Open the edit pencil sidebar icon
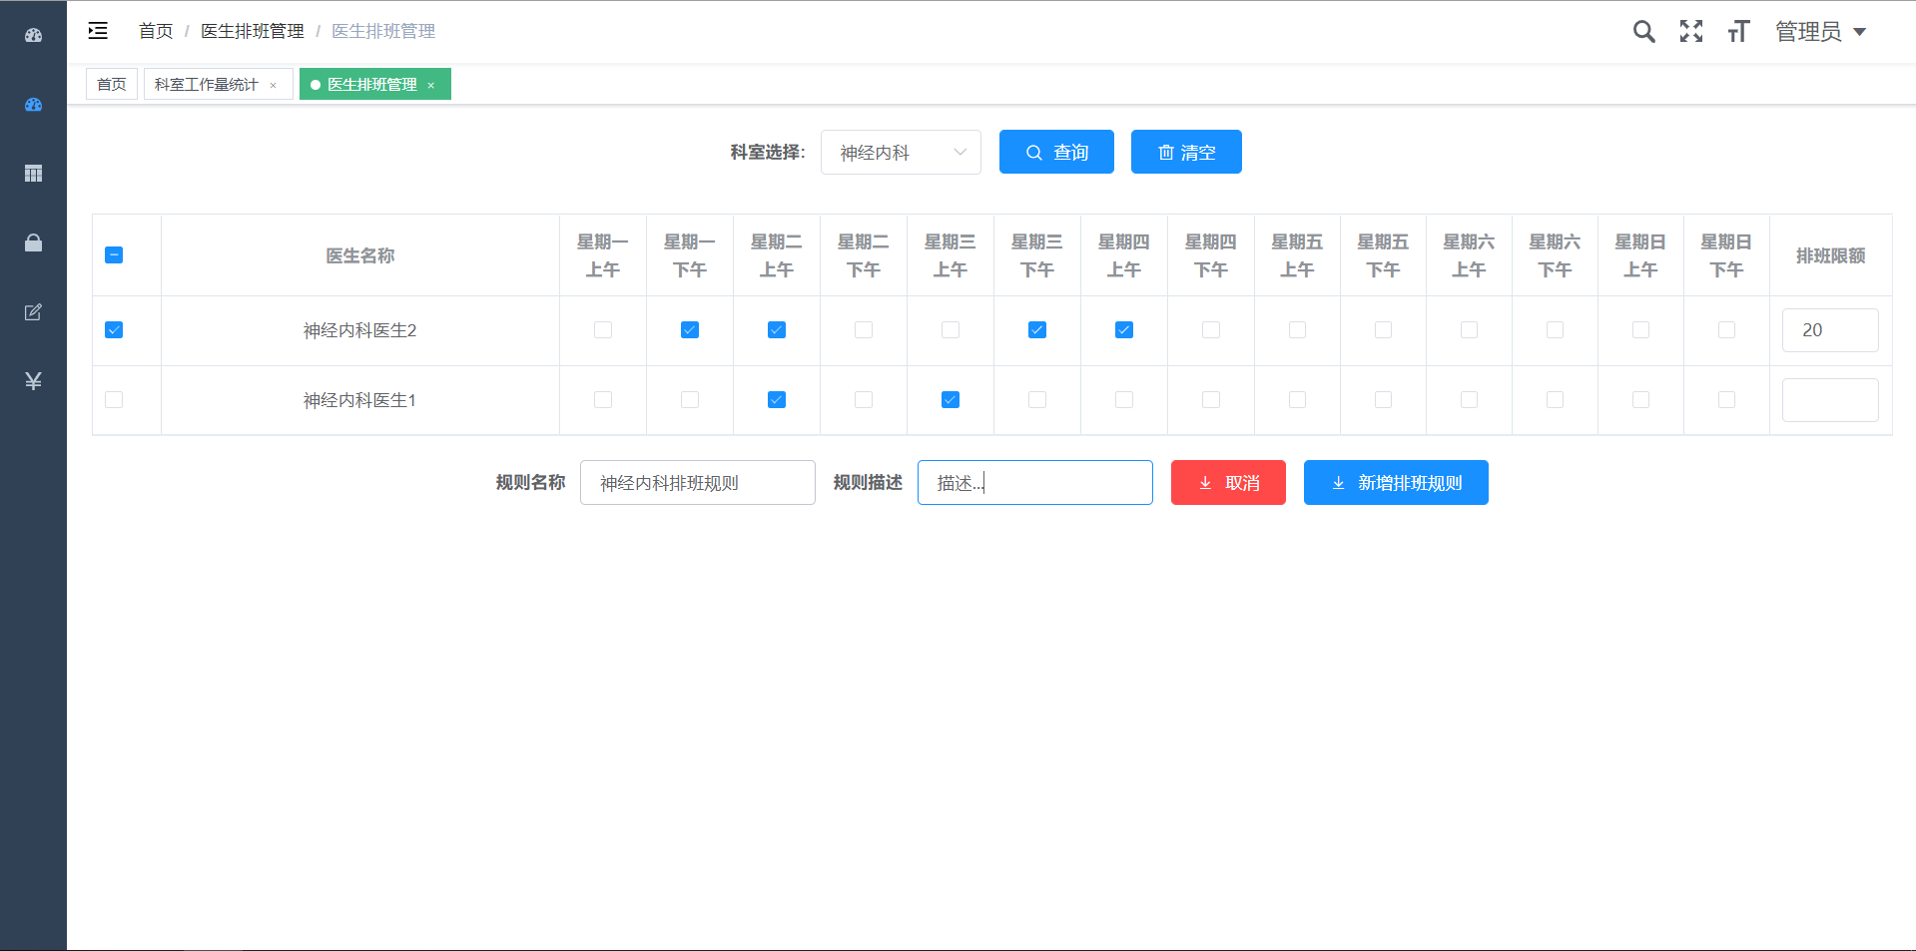This screenshot has height=951, width=1916. click(33, 312)
